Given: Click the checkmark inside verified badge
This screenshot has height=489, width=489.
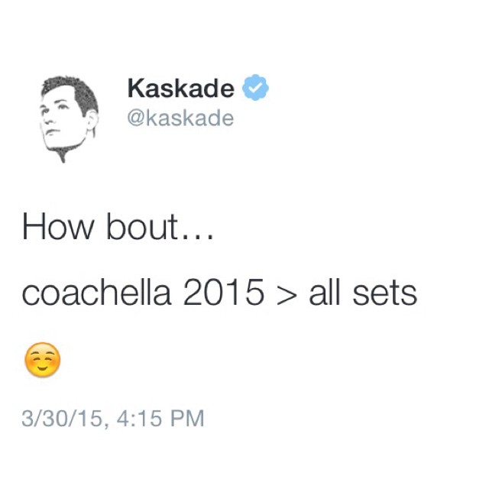Looking at the screenshot, I should click(255, 89).
